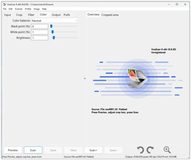Open the File menu
This screenshot has height=160, width=191.
tap(5, 9)
